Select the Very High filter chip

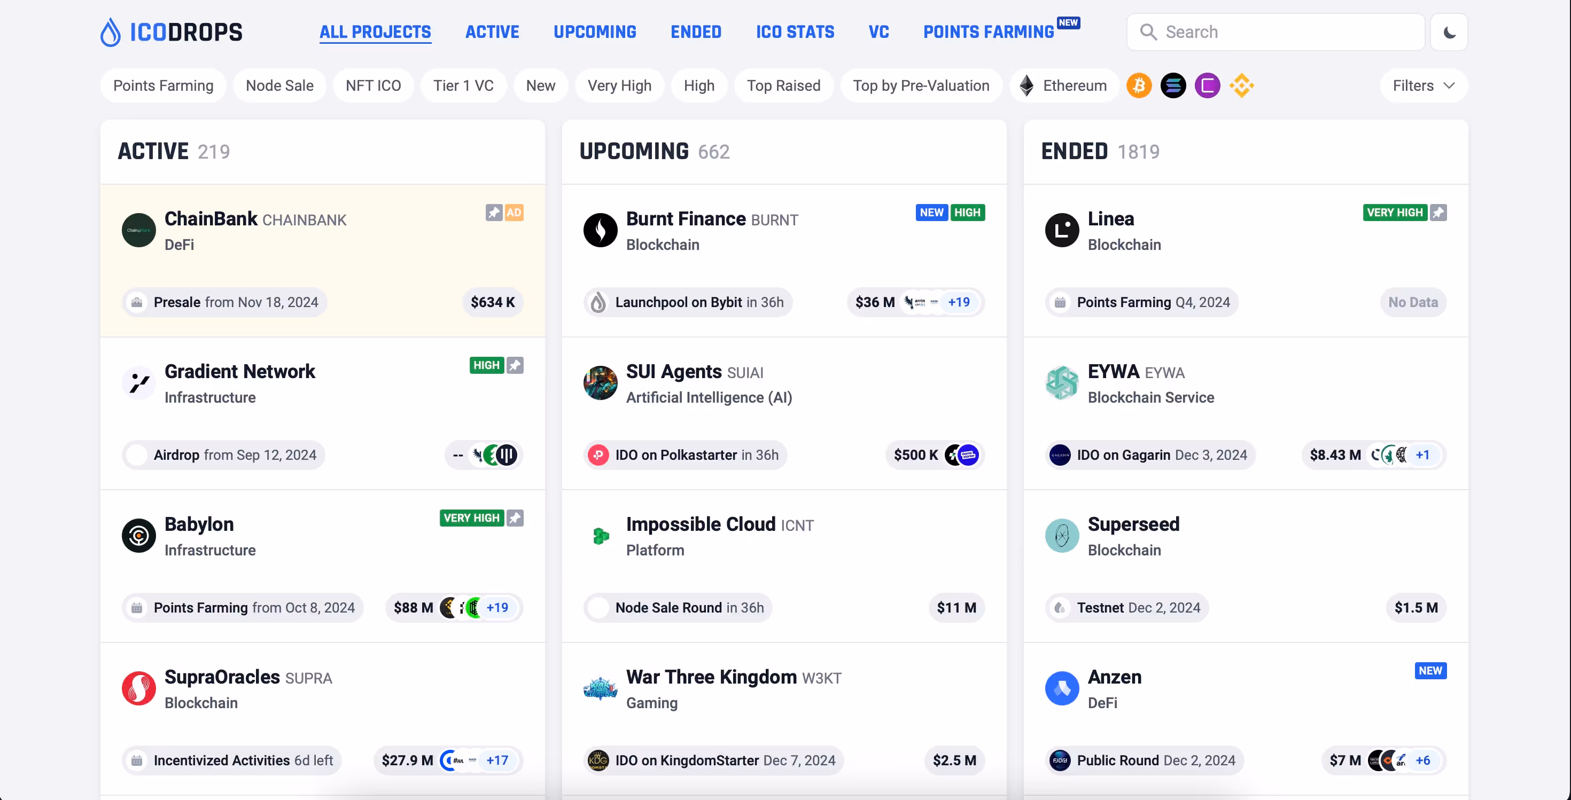click(x=620, y=85)
